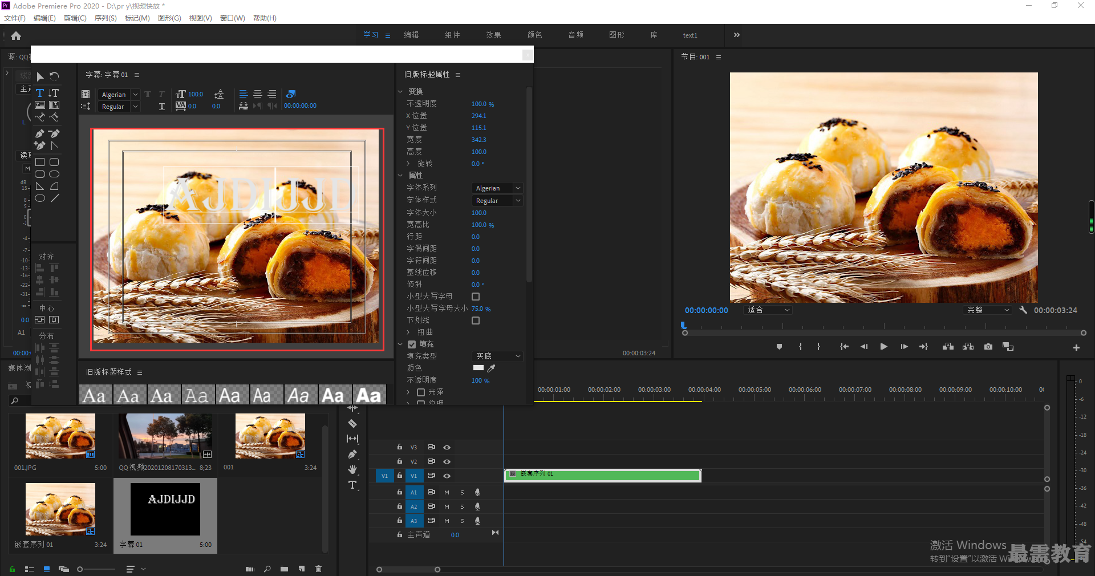
Task: Enable the Sheen checkbox
Action: click(421, 392)
